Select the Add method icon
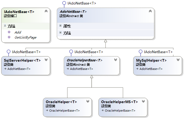The image size is (184, 118). pyautogui.click(x=9, y=32)
